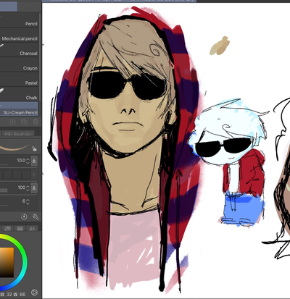Click the delete sub tool trash icon

pyautogui.click(x=36, y=122)
